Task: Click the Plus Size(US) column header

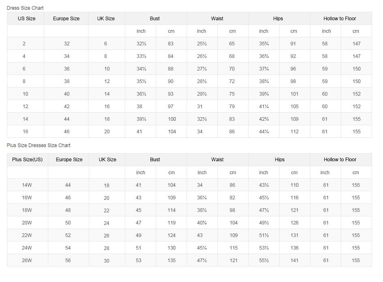Action: click(27, 160)
